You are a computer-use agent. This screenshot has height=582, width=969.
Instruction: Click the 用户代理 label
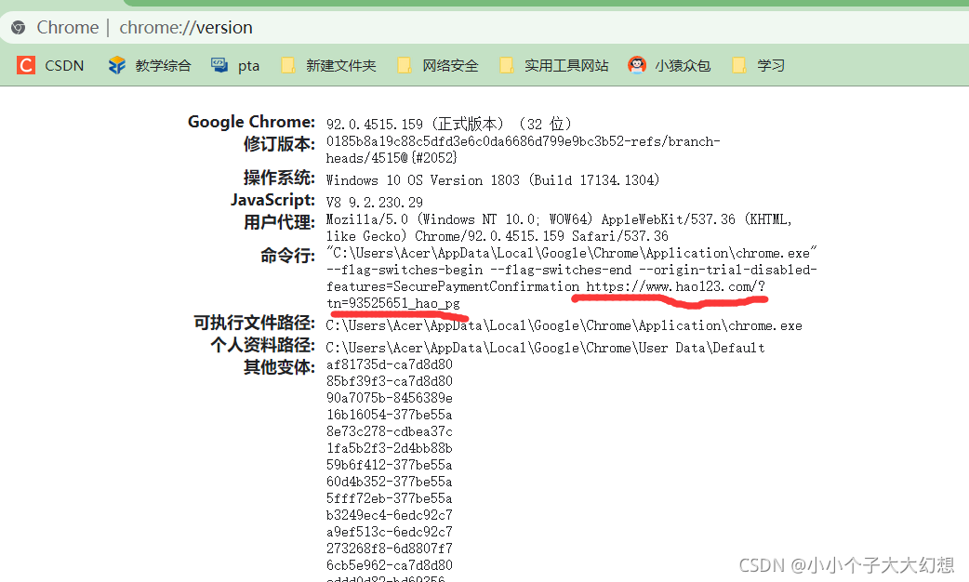coord(279,222)
